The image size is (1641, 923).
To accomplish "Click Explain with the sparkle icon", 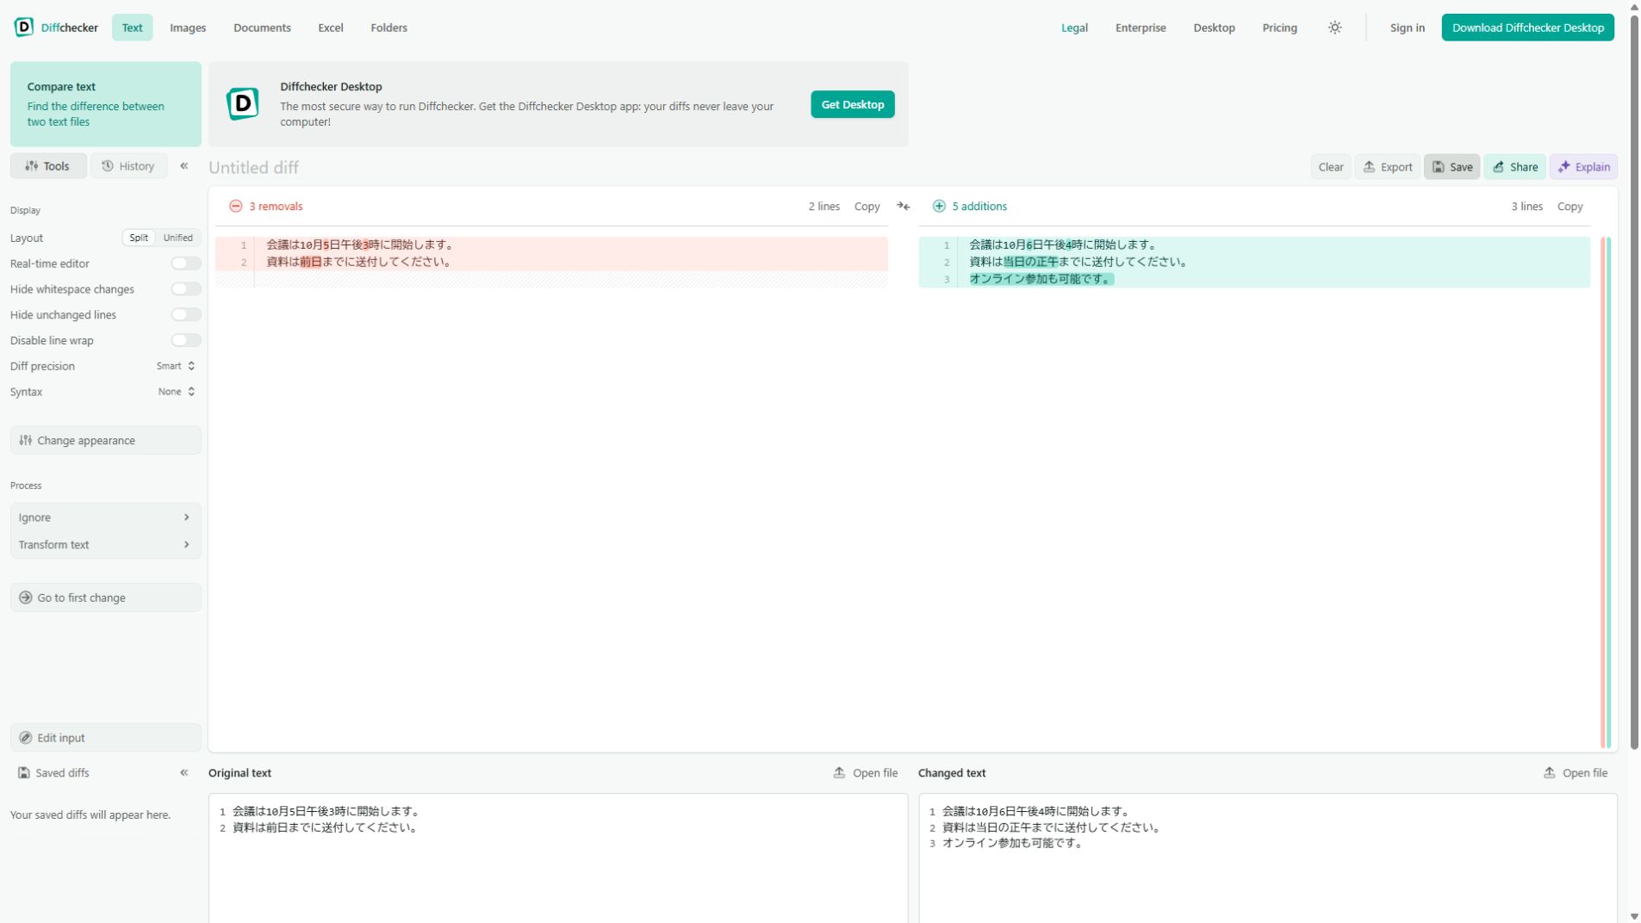I will [x=1583, y=167].
